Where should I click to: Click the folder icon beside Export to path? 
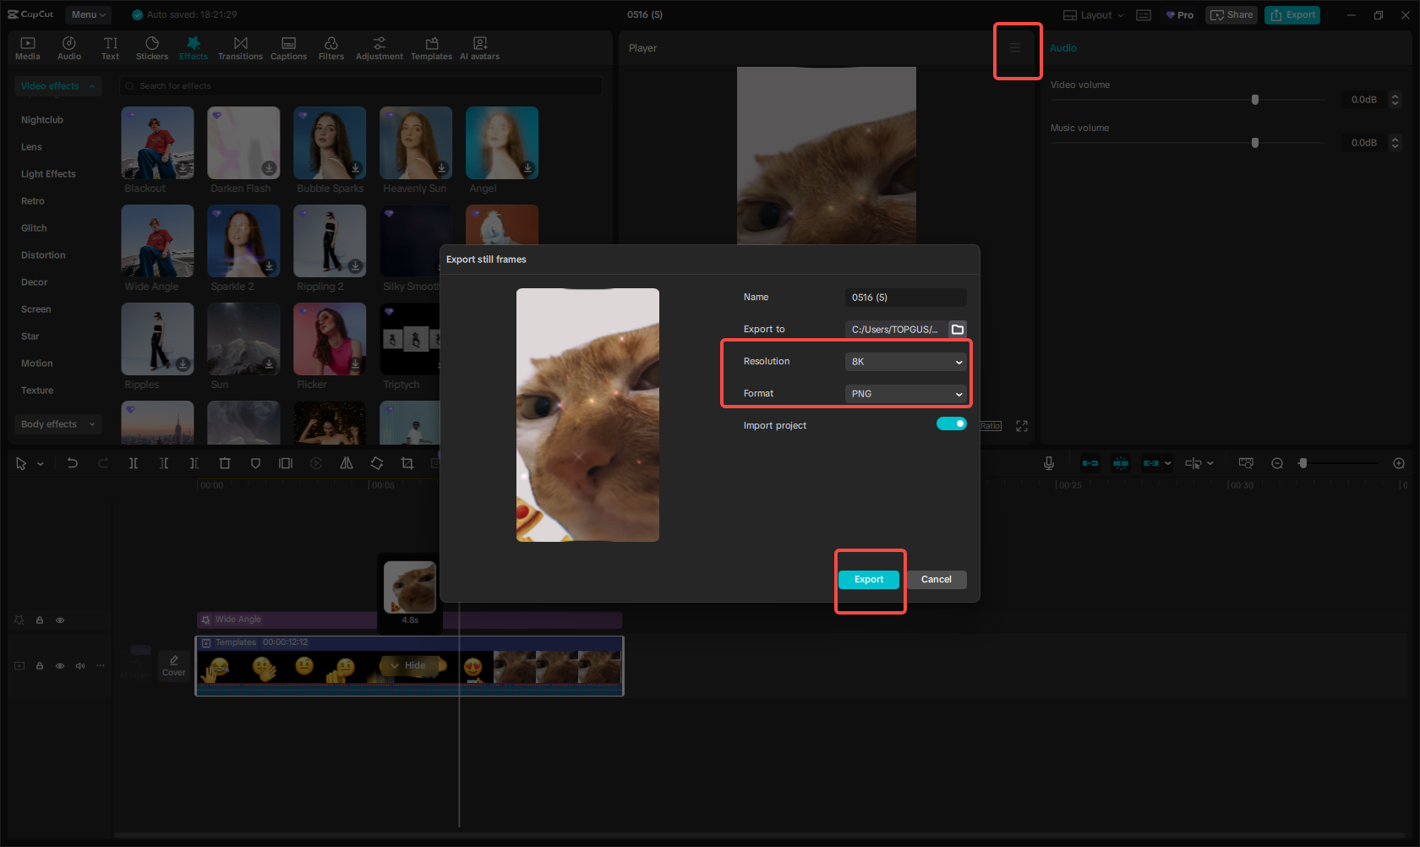click(x=957, y=330)
